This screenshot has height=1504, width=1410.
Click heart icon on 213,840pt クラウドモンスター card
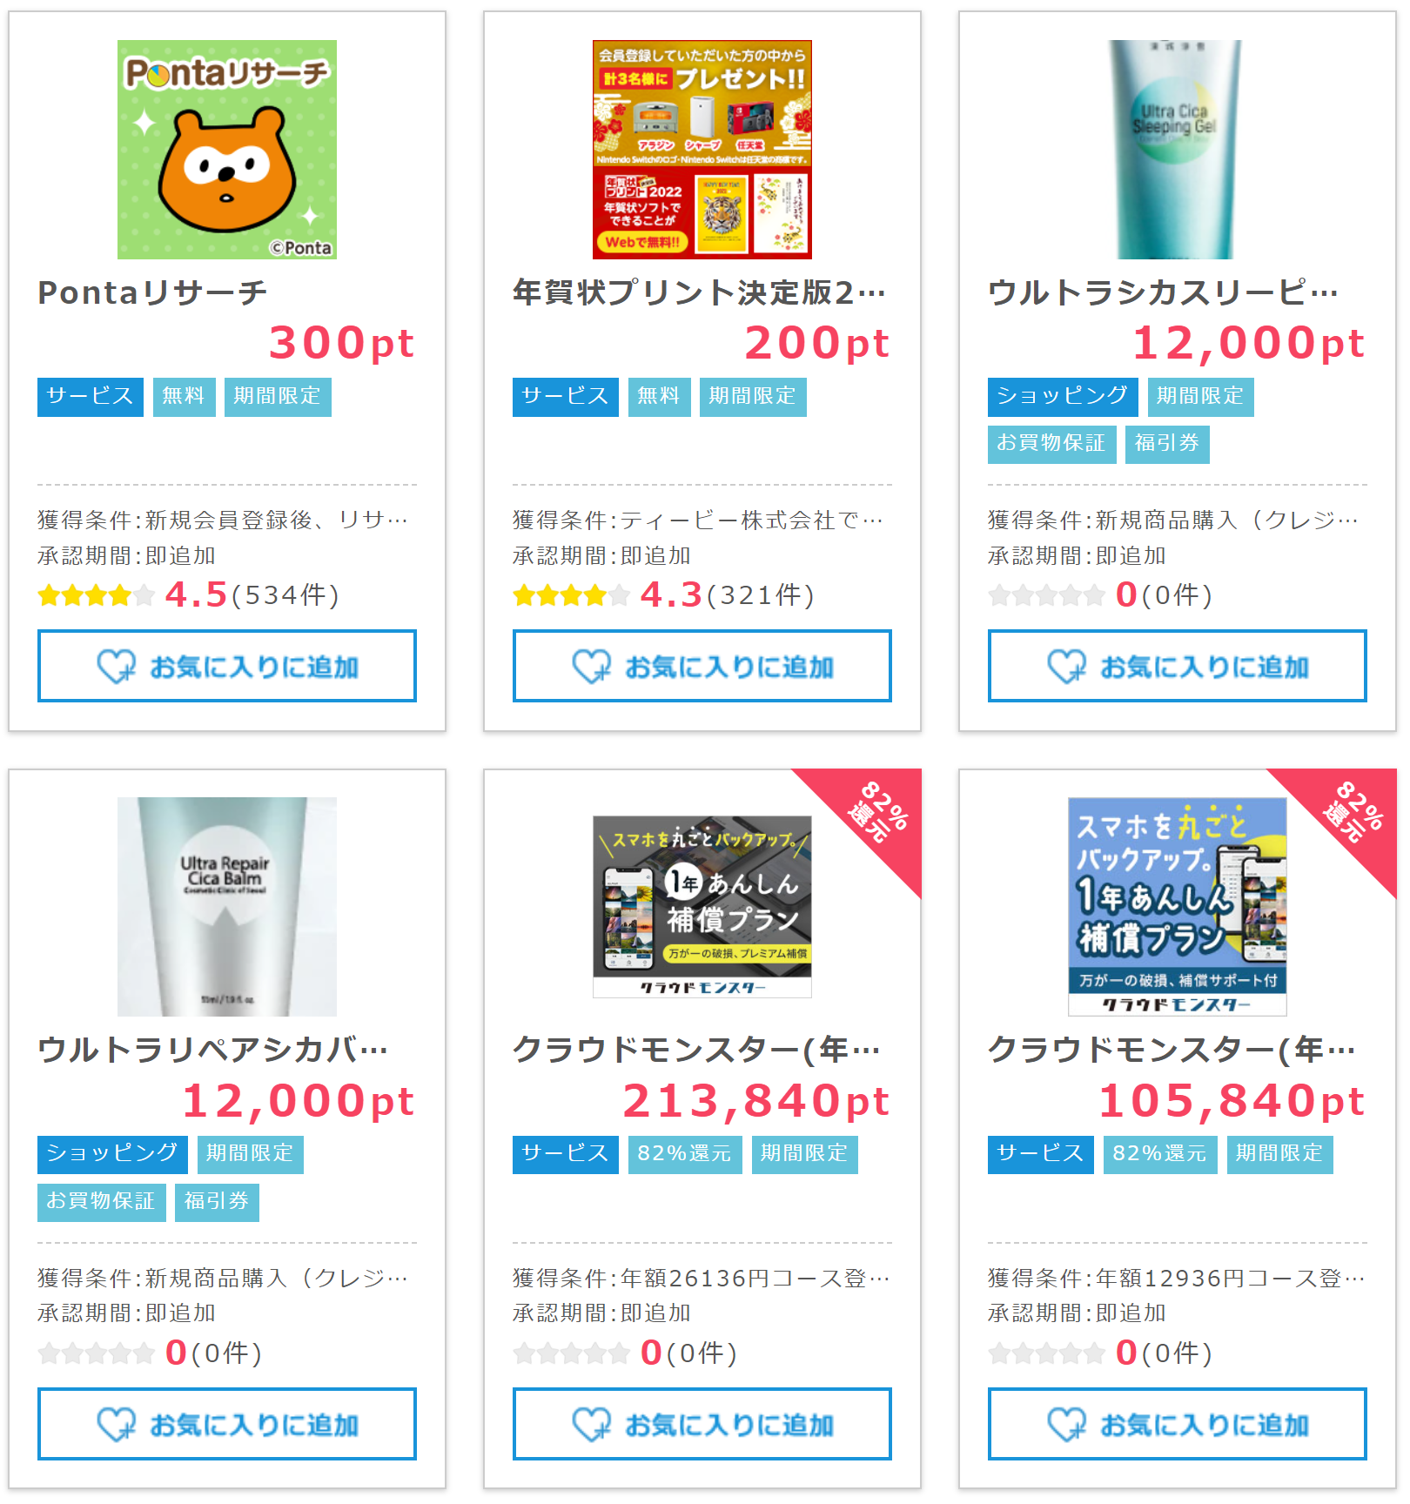[591, 1425]
